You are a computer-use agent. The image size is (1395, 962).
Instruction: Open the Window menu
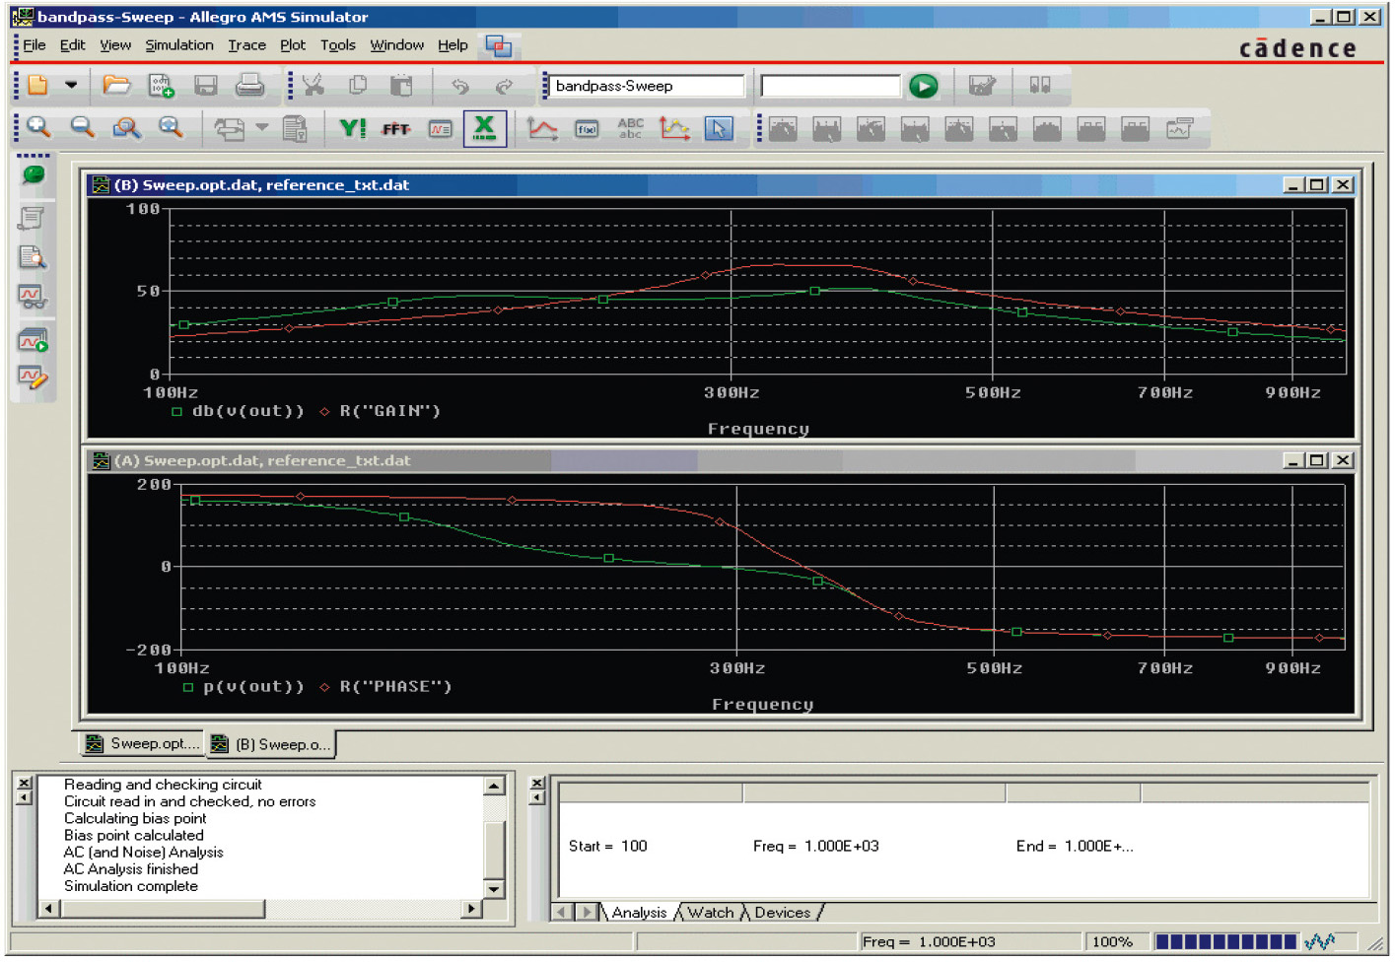tap(397, 45)
